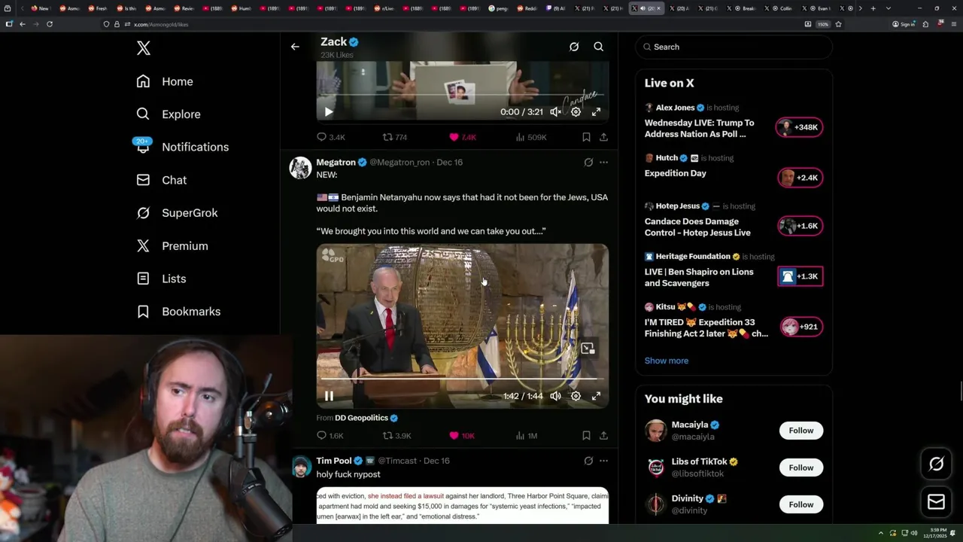
Task: Pause the Netanyahu video
Action: coord(329,396)
